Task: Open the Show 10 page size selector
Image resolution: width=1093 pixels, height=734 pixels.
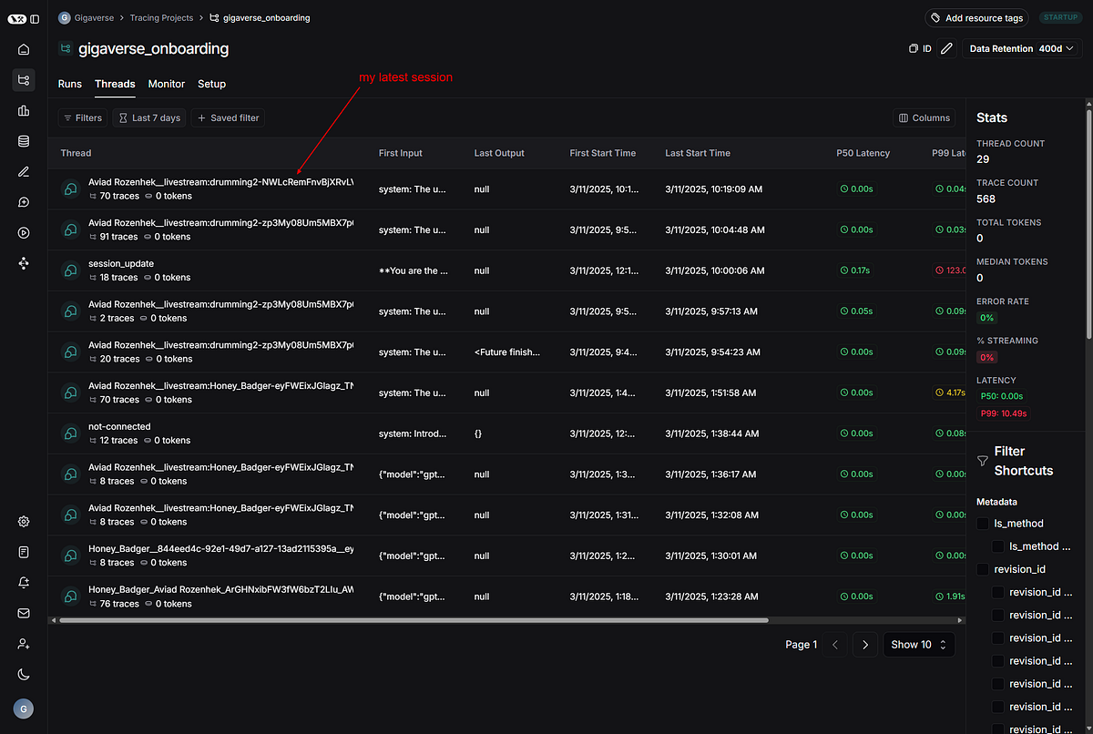Action: pyautogui.click(x=918, y=644)
